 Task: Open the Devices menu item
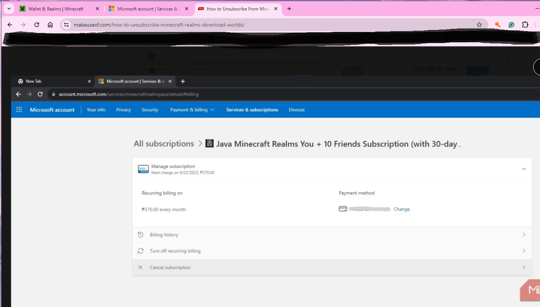pyautogui.click(x=297, y=110)
